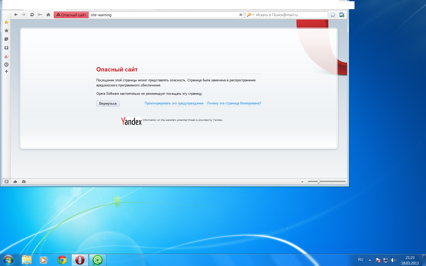
Task: Open Action Center flag in tray
Action: pyautogui.click(x=378, y=260)
